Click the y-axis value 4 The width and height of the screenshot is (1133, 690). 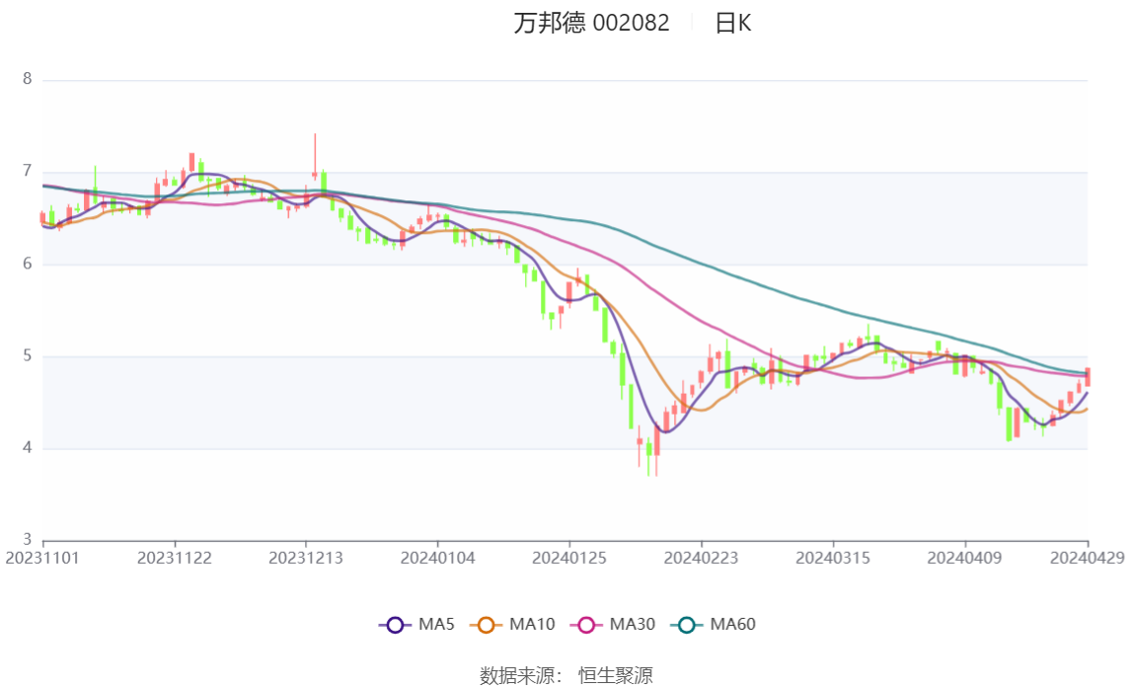pyautogui.click(x=28, y=448)
